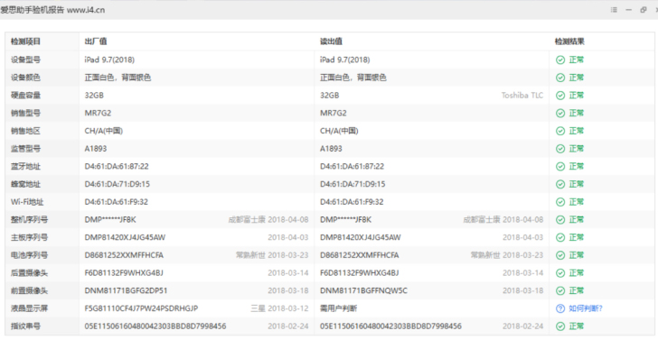This screenshot has width=658, height=340.
Task: Click green check icon in 蓝牙地址 row
Action: pyautogui.click(x=560, y=167)
